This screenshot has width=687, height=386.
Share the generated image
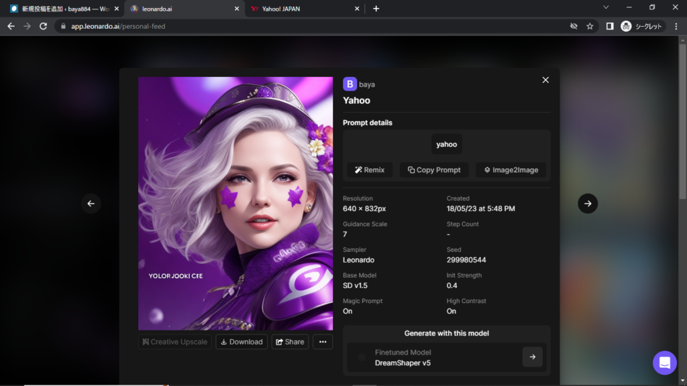290,342
